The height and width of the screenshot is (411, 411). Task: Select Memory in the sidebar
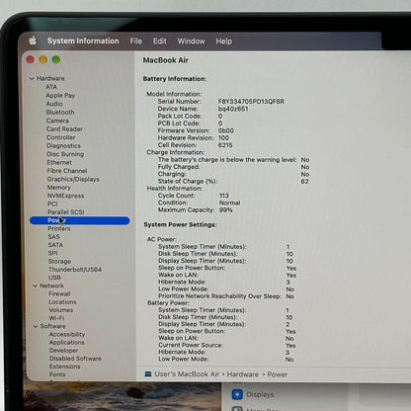coord(59,188)
